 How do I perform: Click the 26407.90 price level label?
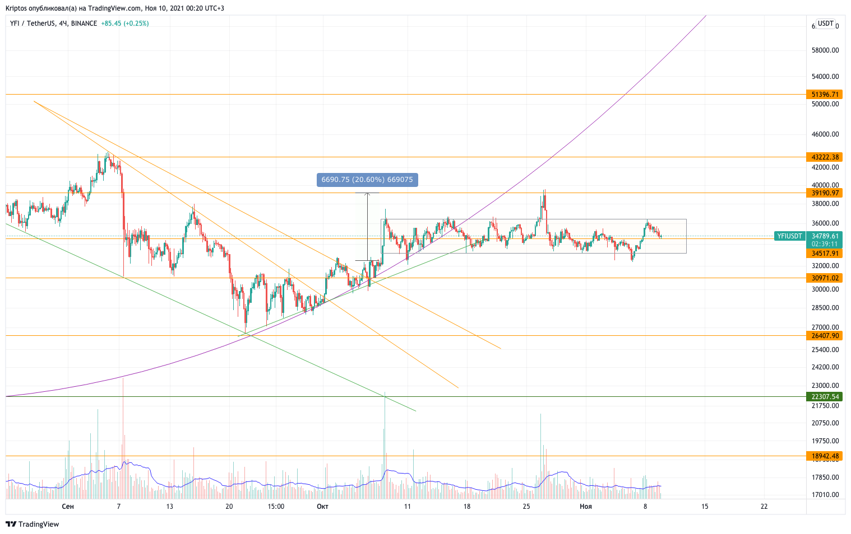[x=825, y=336]
